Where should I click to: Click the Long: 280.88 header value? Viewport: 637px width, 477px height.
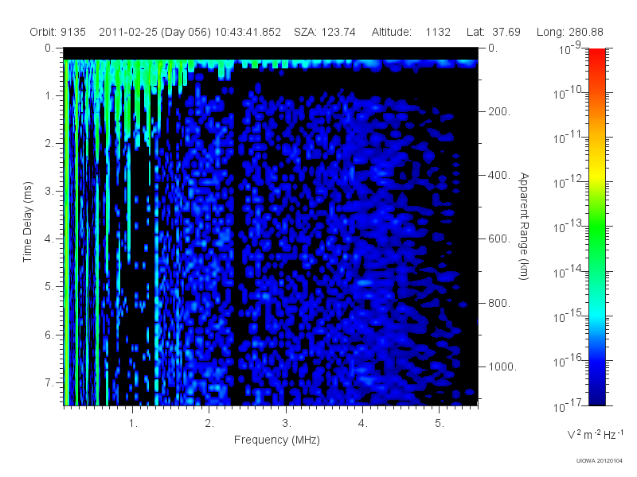tap(570, 32)
